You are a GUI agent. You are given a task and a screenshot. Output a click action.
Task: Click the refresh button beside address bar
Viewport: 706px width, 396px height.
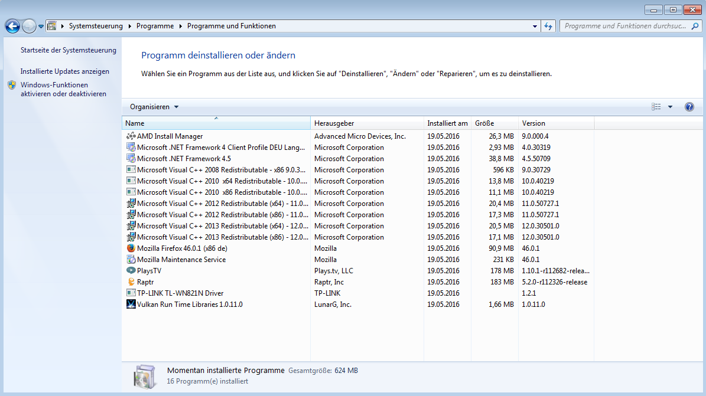pyautogui.click(x=548, y=26)
